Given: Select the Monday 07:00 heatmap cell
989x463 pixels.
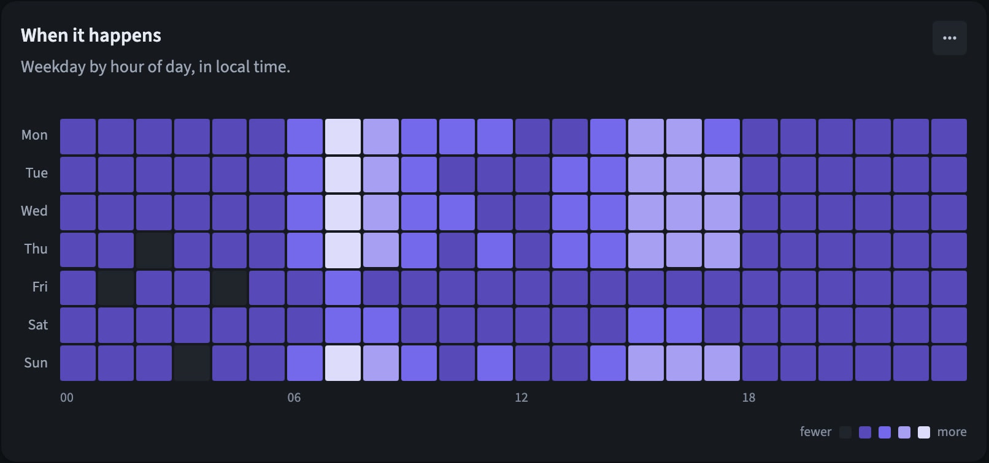Looking at the screenshot, I should 343,137.
